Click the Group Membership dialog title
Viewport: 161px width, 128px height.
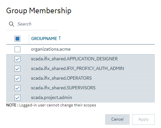click(39, 11)
